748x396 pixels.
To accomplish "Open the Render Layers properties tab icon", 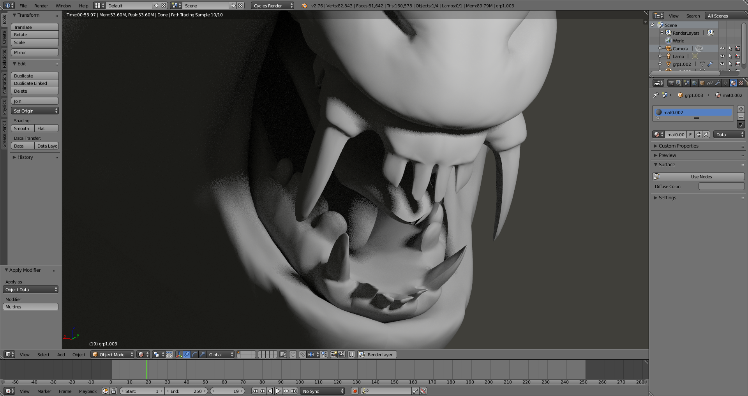I will (x=679, y=83).
